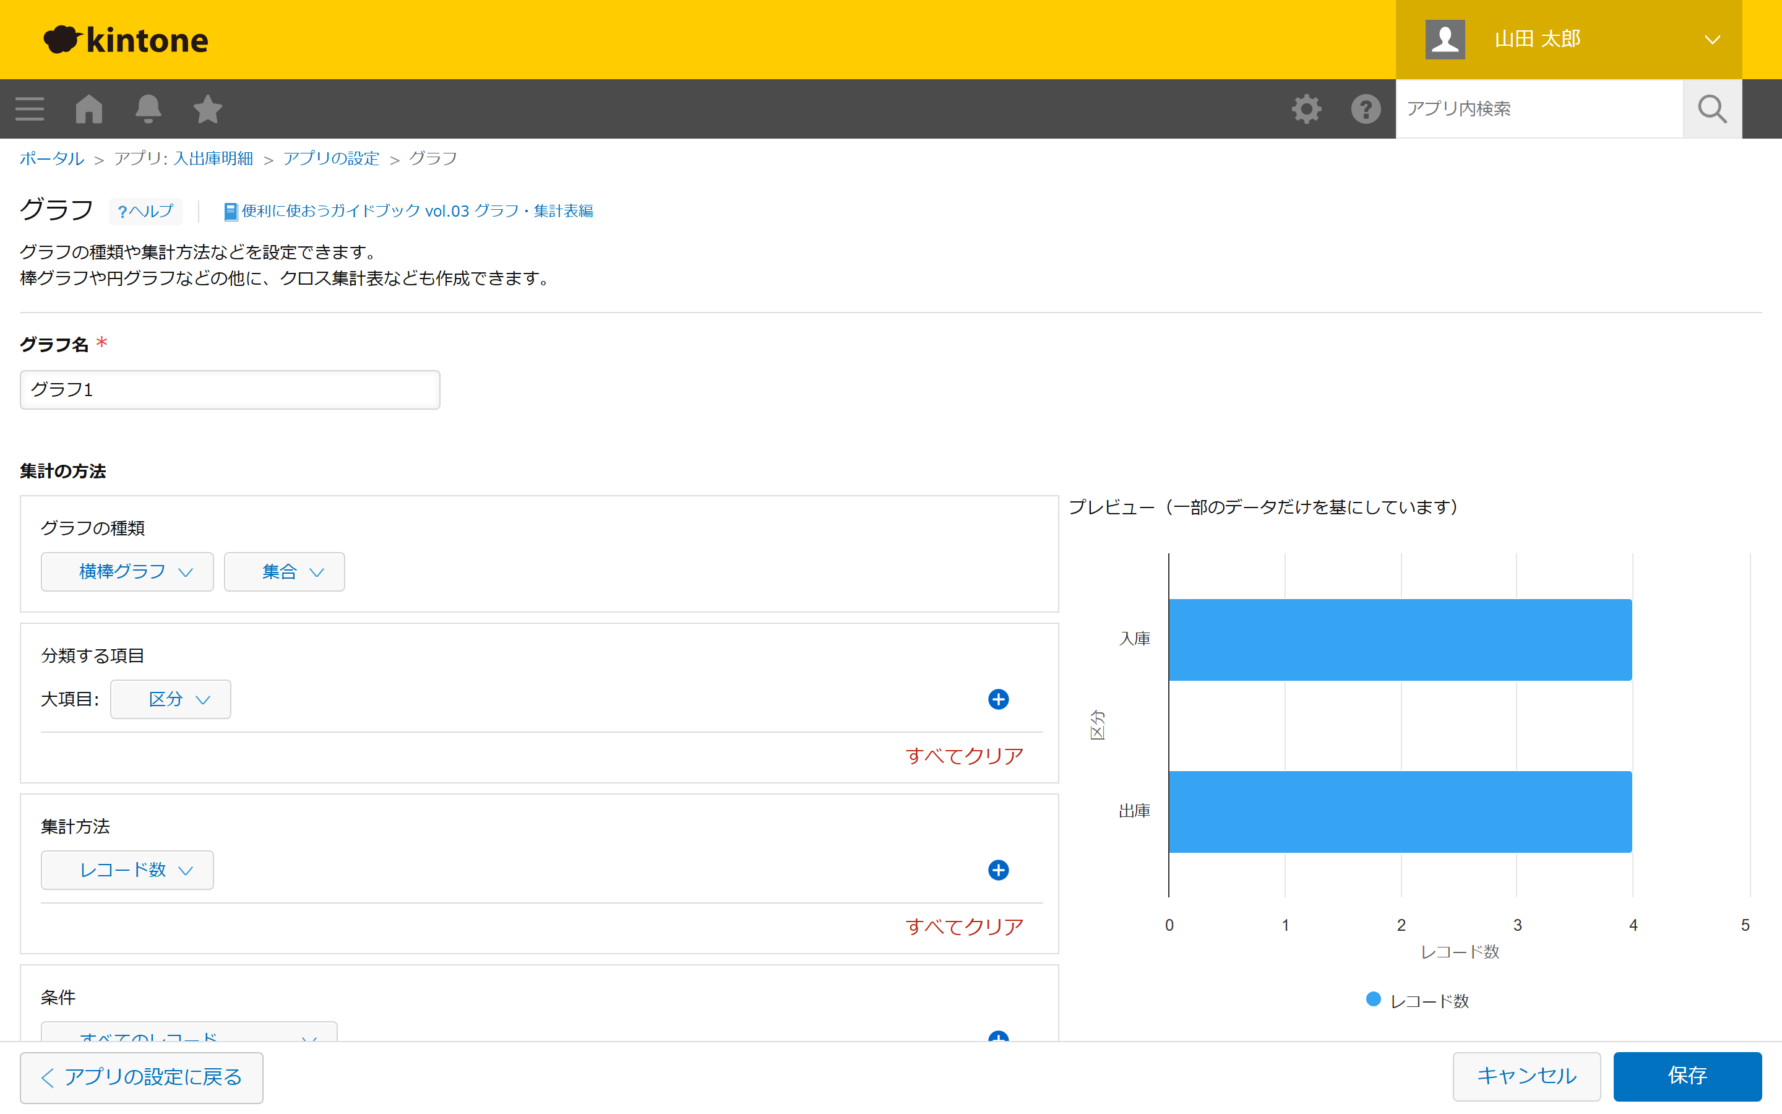Open the すべてのレコード condition dropdown
Image resolution: width=1782 pixels, height=1114 pixels.
point(189,1032)
